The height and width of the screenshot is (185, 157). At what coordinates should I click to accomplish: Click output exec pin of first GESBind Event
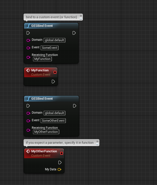point(74,33)
